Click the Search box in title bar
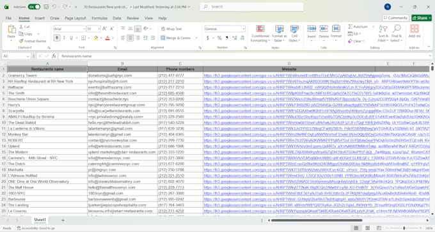435x232 pixels. point(251,6)
